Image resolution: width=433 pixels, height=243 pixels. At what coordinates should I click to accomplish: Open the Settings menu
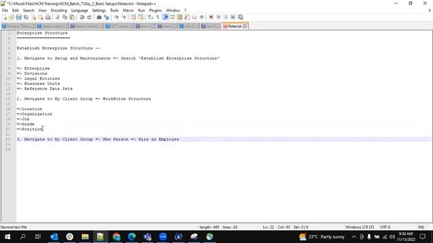[99, 10]
